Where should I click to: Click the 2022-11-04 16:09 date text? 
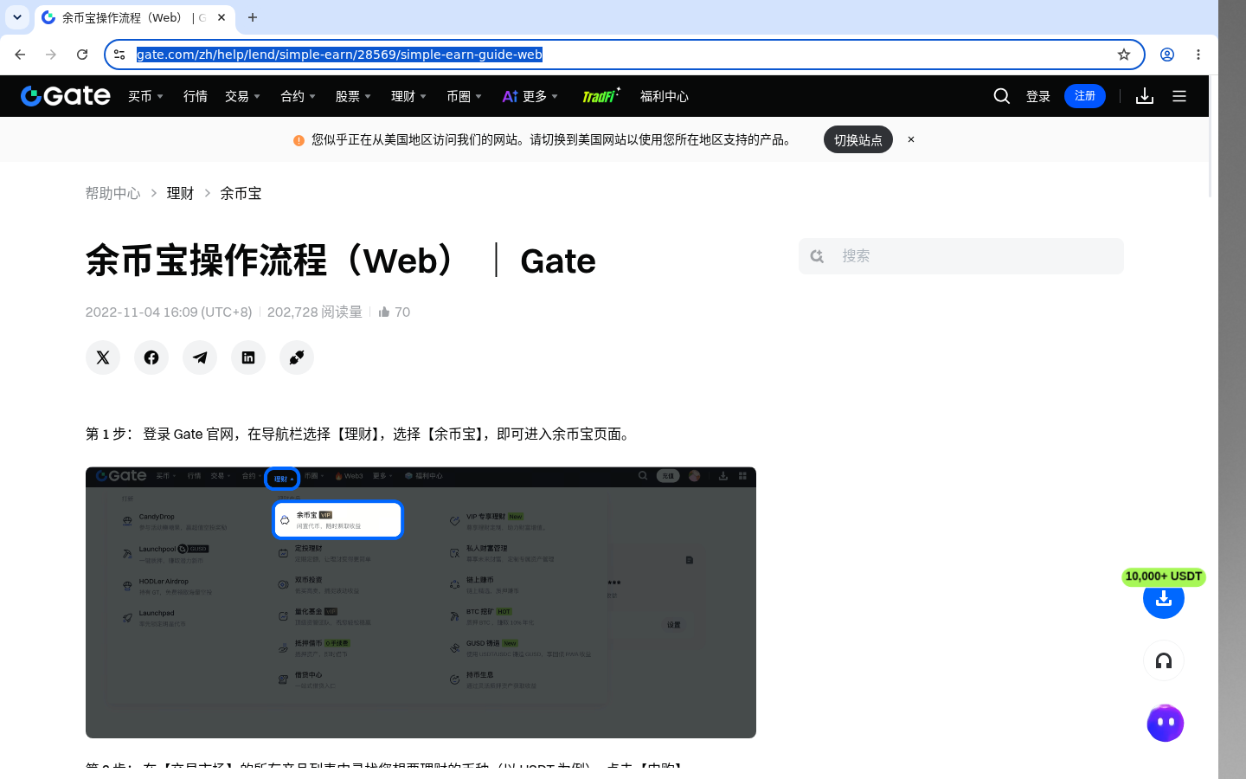(169, 312)
